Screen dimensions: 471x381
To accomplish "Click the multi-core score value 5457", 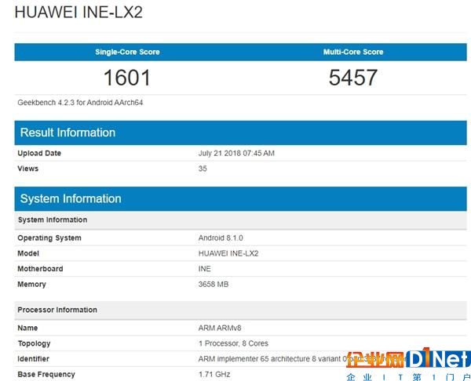I will point(353,78).
